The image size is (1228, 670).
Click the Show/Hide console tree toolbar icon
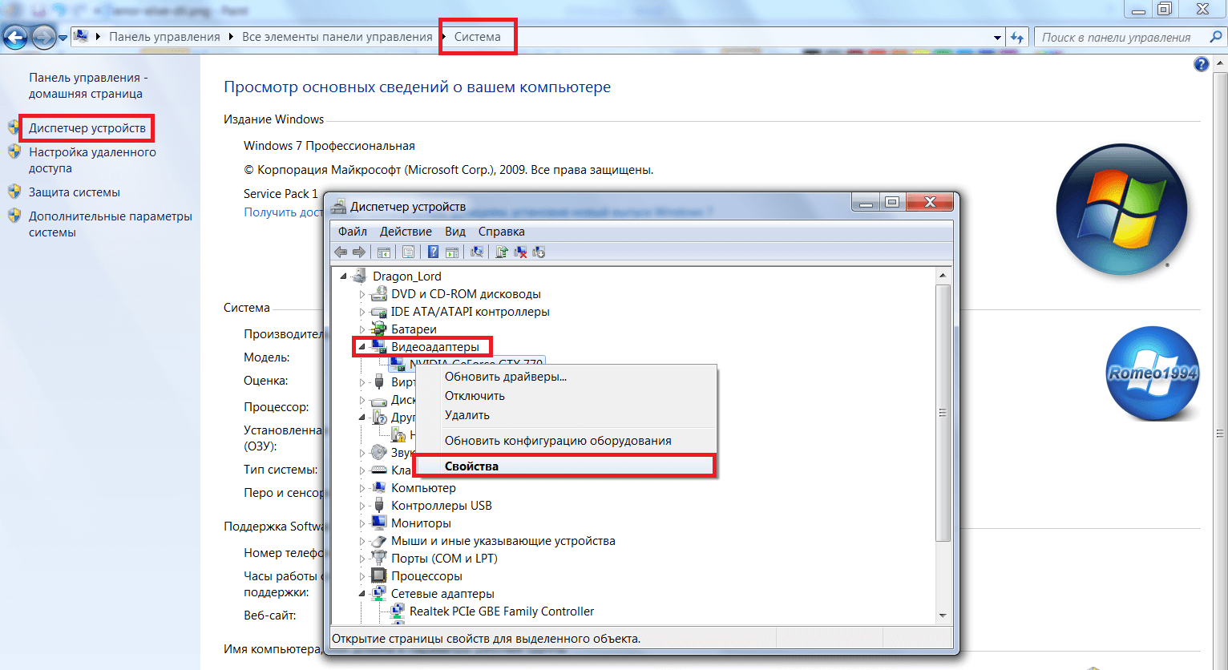tap(384, 252)
